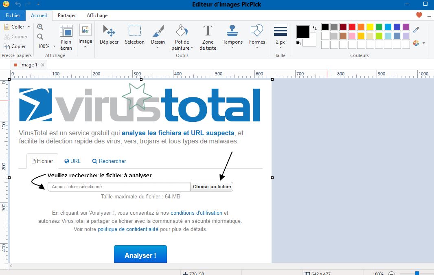Open the Partager ribbon tab
Viewport: 434px width, 275px height.
click(67, 15)
